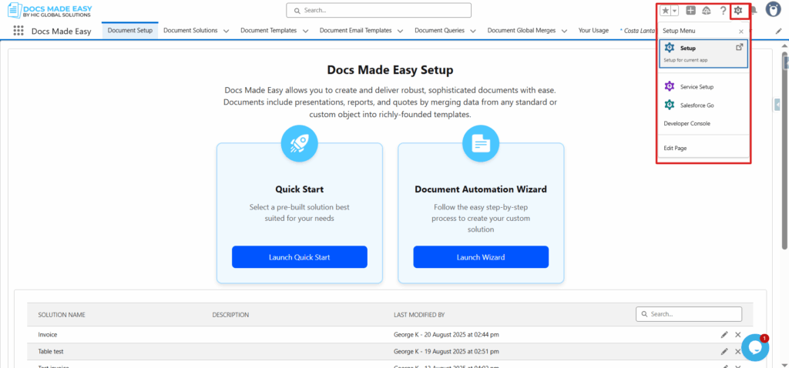789x368 pixels.
Task: Edit the Invoice solution pencil icon
Action: point(724,334)
